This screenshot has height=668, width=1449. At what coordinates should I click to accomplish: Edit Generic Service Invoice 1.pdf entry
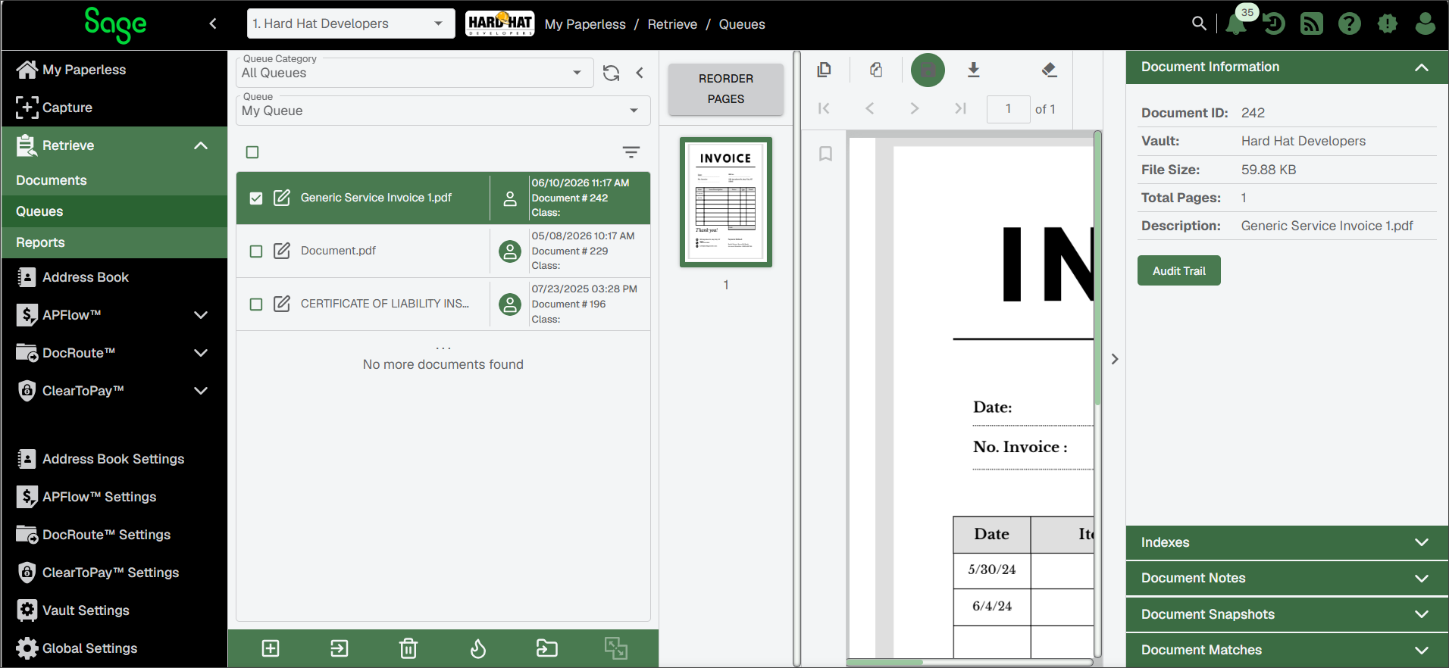click(282, 198)
